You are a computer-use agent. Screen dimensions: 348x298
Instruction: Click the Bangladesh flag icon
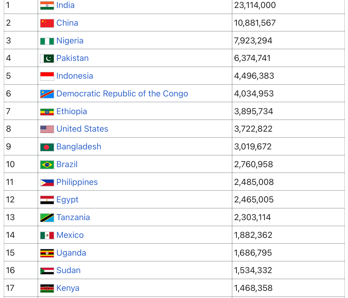coord(47,147)
